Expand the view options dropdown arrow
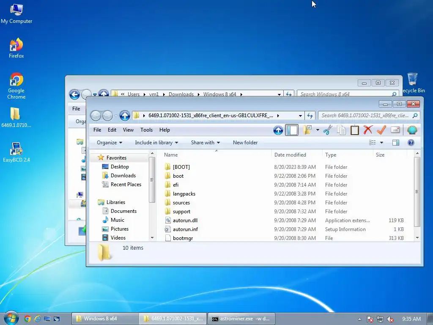 click(x=382, y=143)
